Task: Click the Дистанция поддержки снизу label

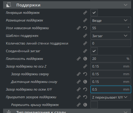Action: tap(34, 82)
